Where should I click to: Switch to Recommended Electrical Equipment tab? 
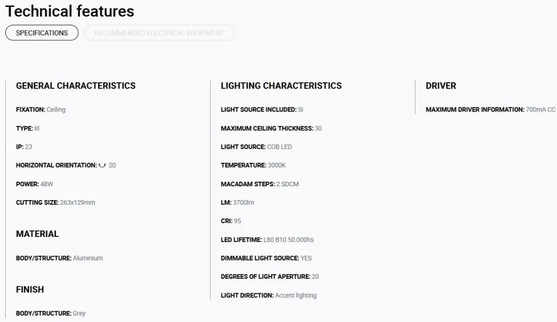pos(159,33)
